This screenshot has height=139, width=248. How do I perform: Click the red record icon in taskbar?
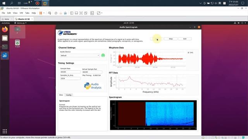pyautogui.click(x=38, y=3)
